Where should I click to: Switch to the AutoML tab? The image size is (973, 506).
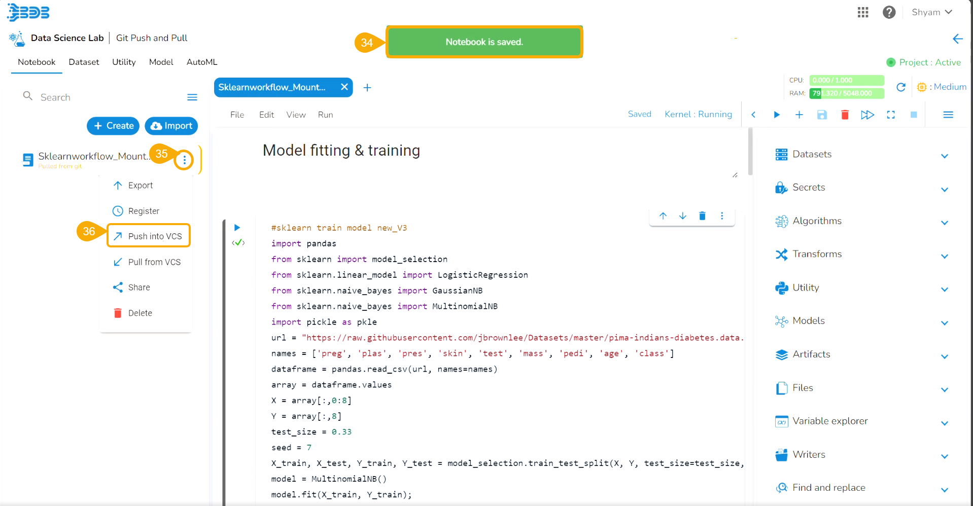click(202, 62)
